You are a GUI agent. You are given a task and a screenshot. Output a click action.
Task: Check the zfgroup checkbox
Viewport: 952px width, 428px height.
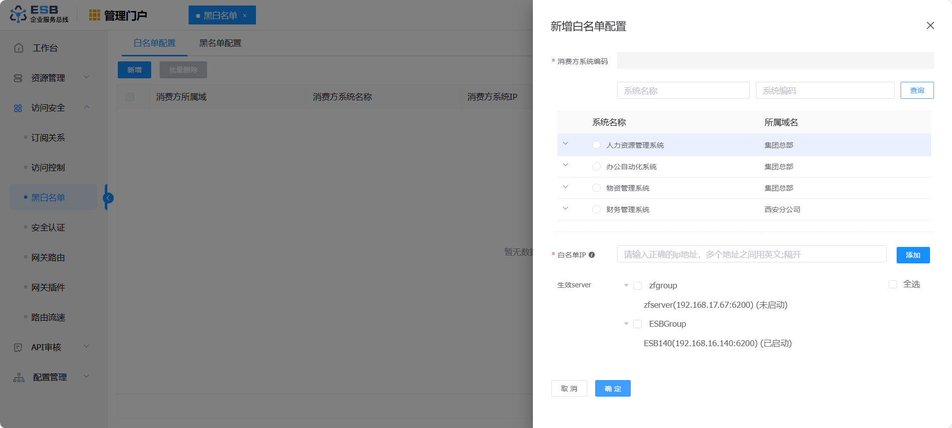coord(637,286)
